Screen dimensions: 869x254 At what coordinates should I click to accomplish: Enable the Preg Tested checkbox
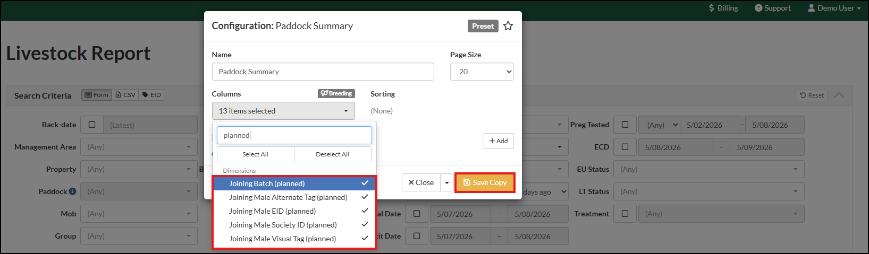[x=625, y=125]
